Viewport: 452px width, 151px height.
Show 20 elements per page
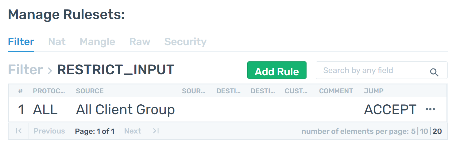437,131
